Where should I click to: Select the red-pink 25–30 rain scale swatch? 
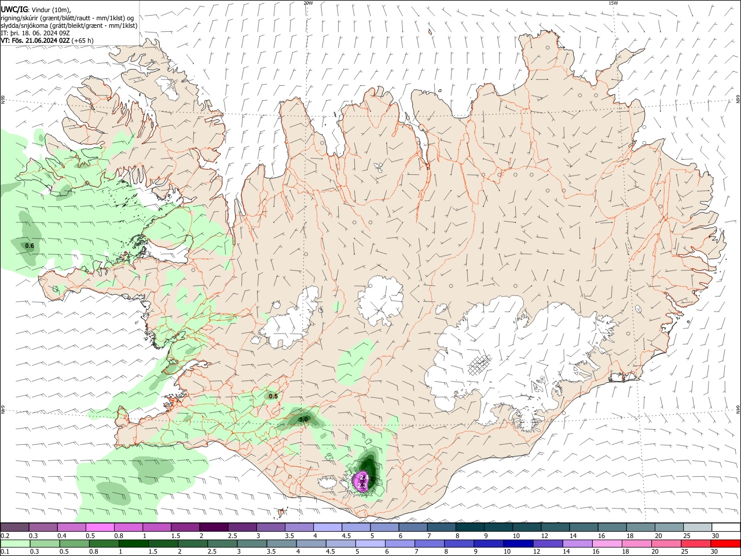pyautogui.click(x=695, y=543)
